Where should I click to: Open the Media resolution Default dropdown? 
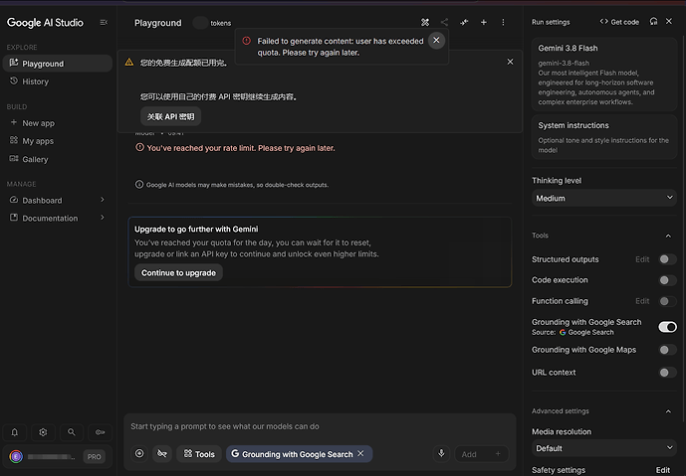[x=604, y=448]
